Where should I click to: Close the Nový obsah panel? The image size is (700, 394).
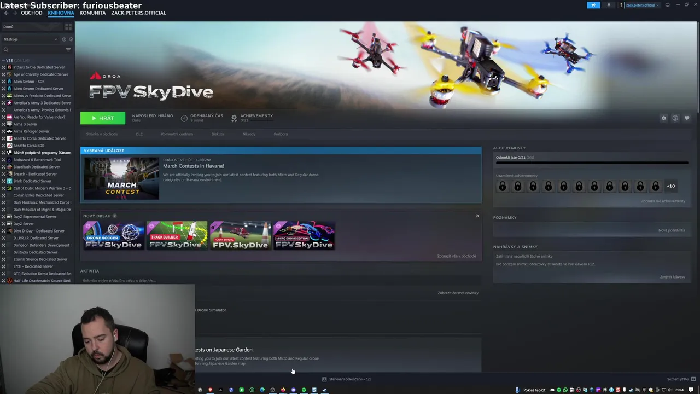(x=477, y=216)
